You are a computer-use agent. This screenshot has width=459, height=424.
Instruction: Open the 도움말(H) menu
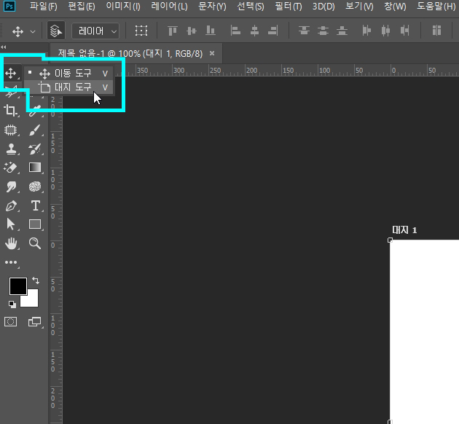click(x=436, y=6)
